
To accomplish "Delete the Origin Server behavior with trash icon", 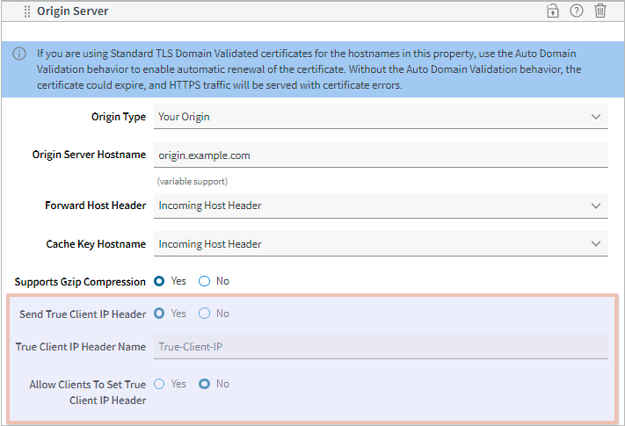I will pos(600,11).
